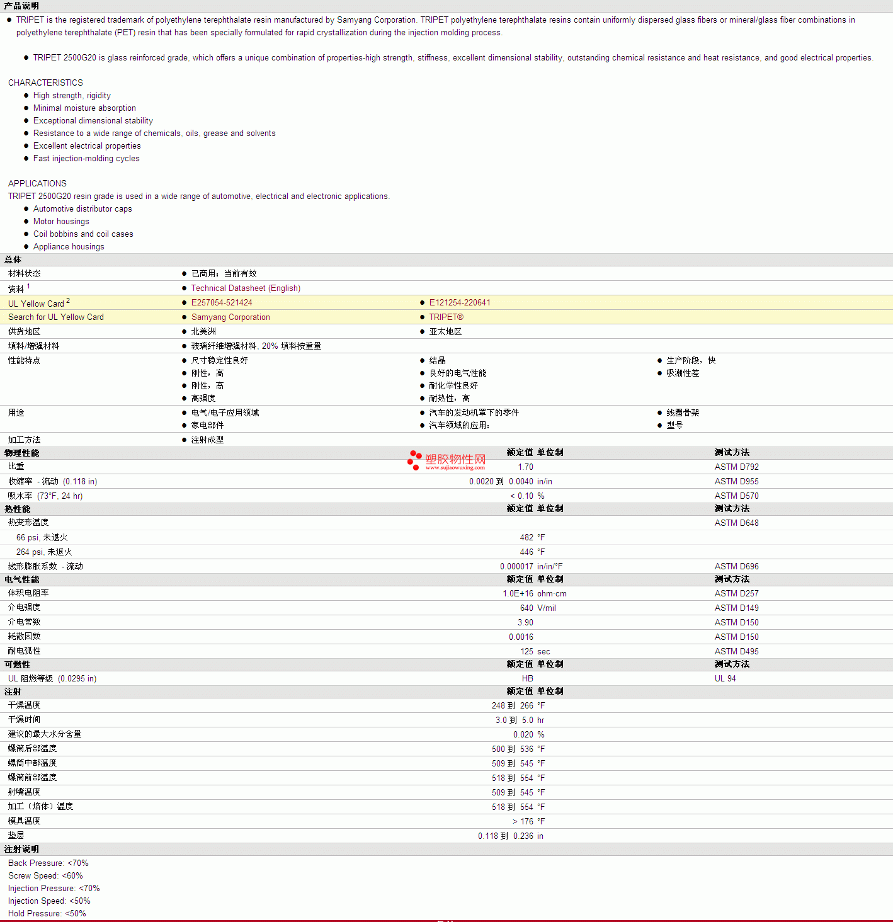893x922 pixels.
Task: Select the 'Minimal moisture absorption' bullet
Action: 84,108
